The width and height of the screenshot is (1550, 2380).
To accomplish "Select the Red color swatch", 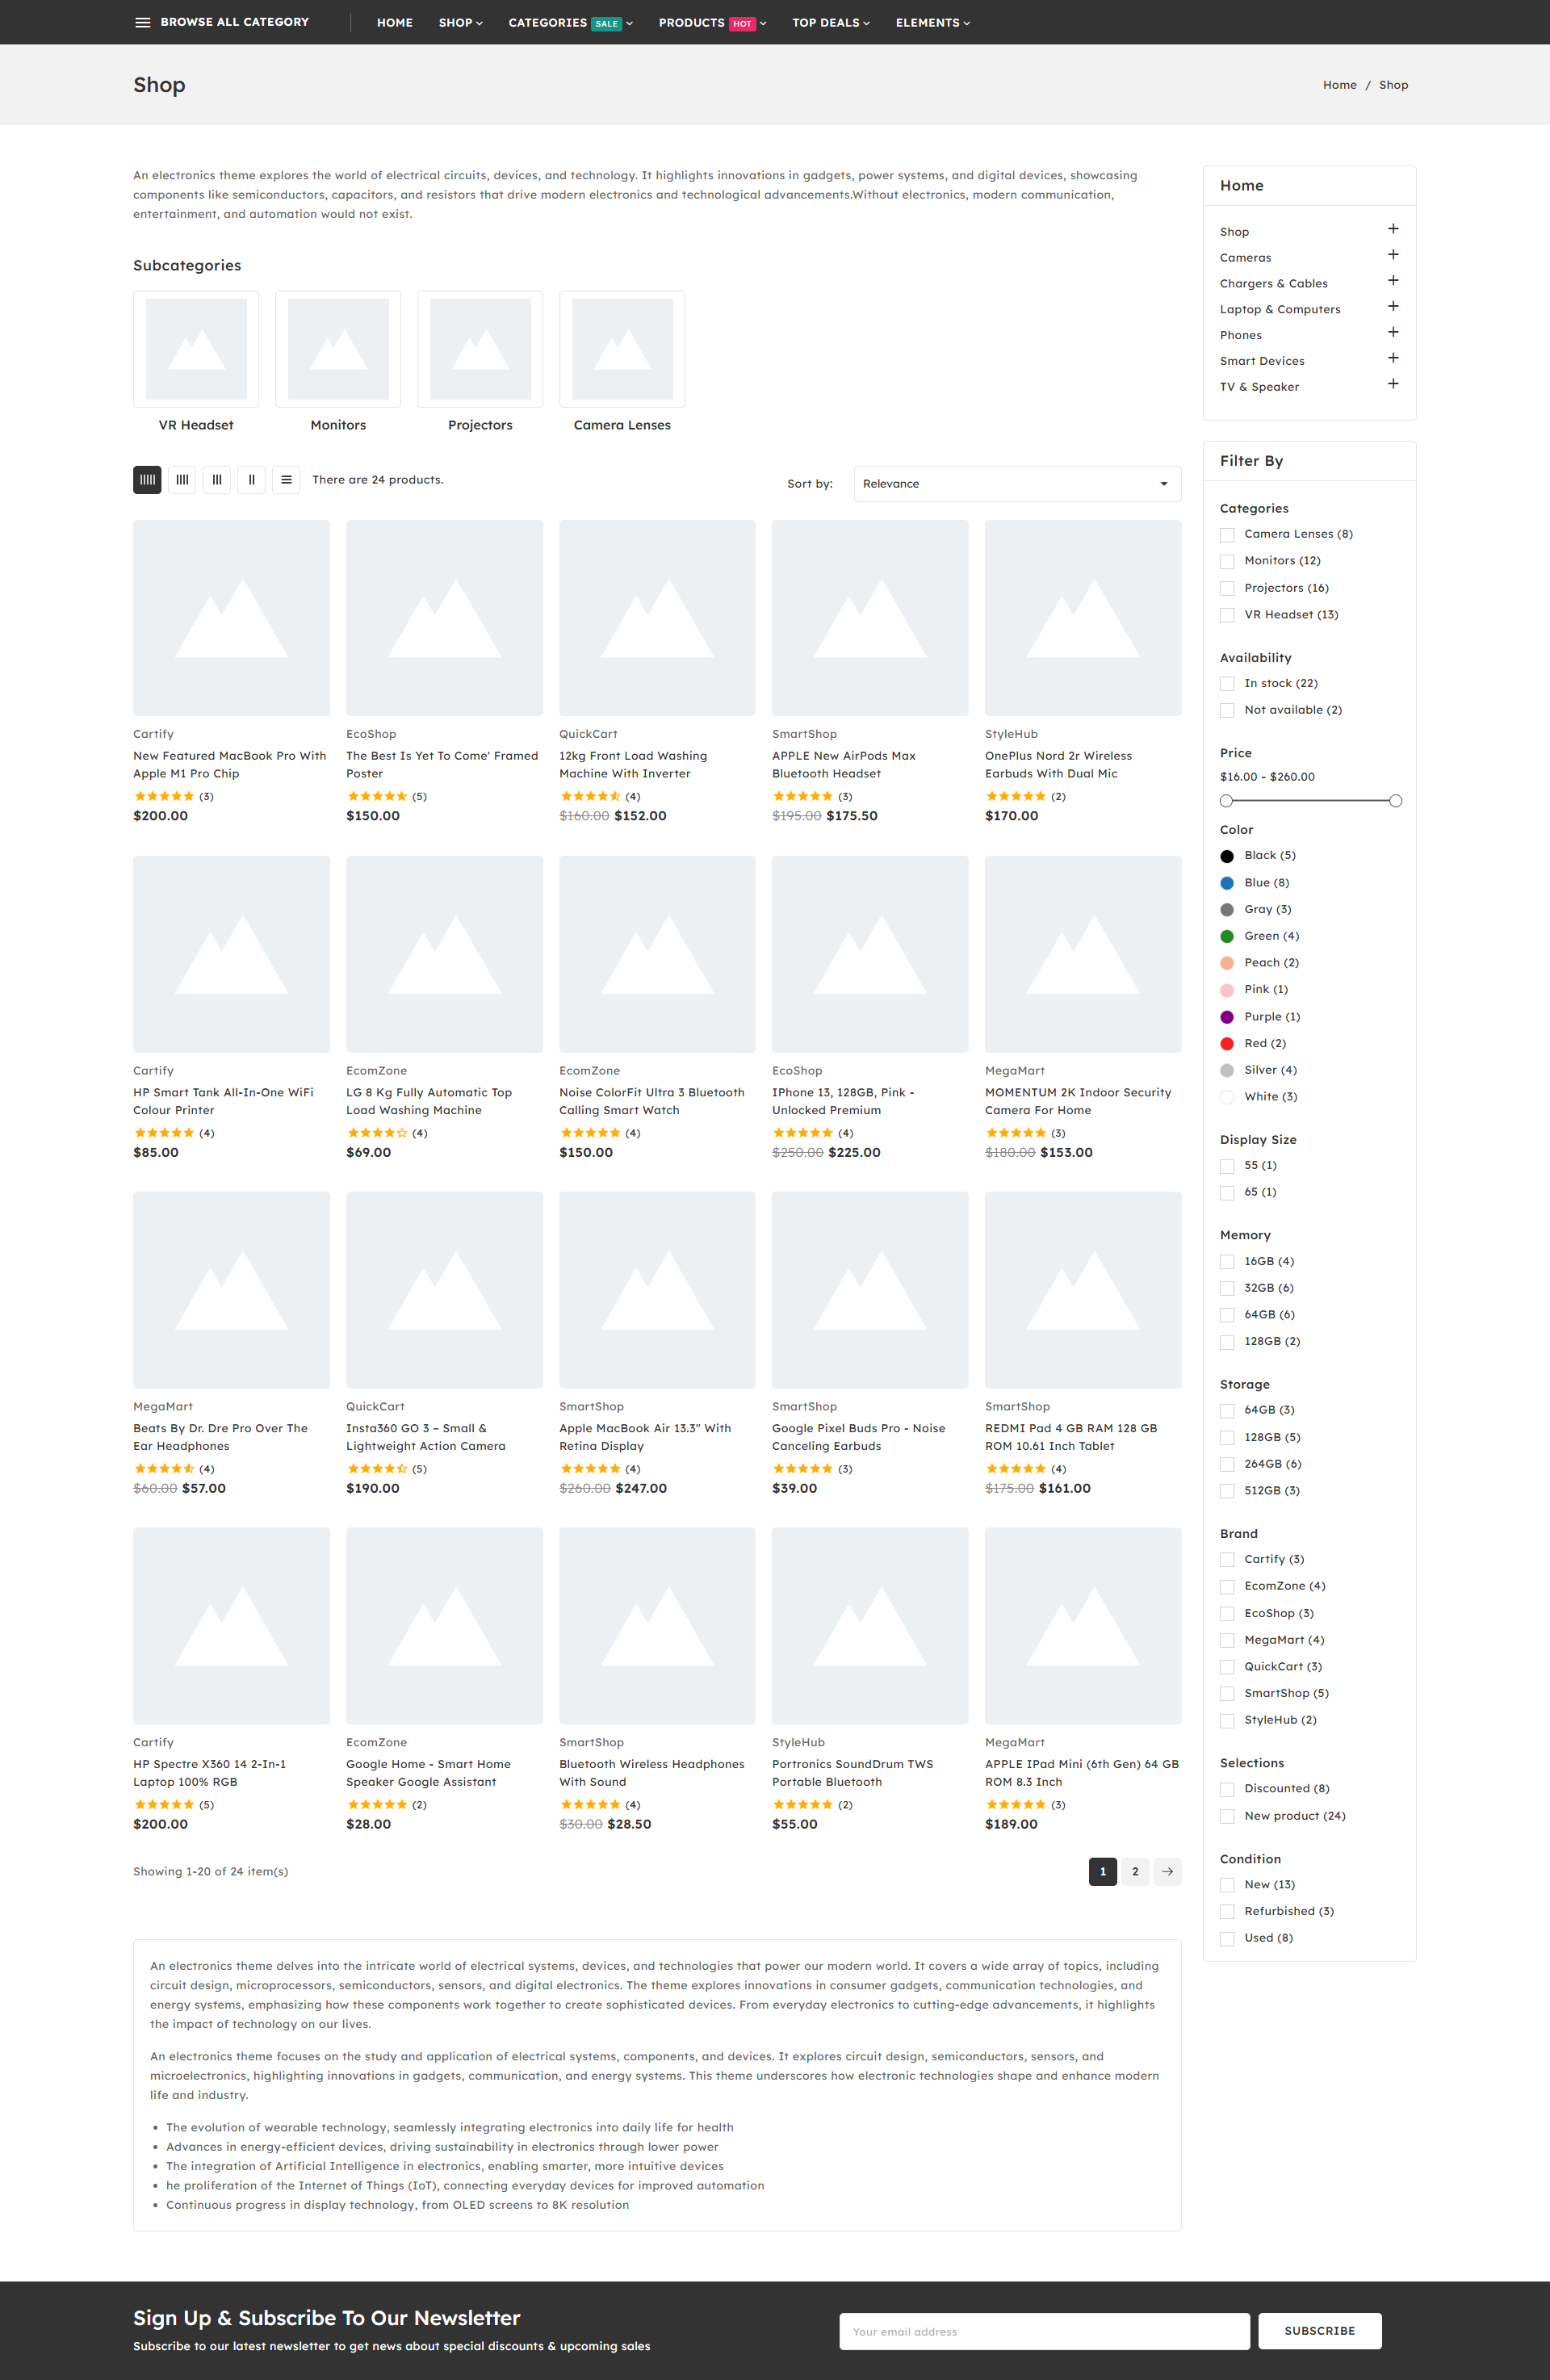I will coord(1227,1044).
